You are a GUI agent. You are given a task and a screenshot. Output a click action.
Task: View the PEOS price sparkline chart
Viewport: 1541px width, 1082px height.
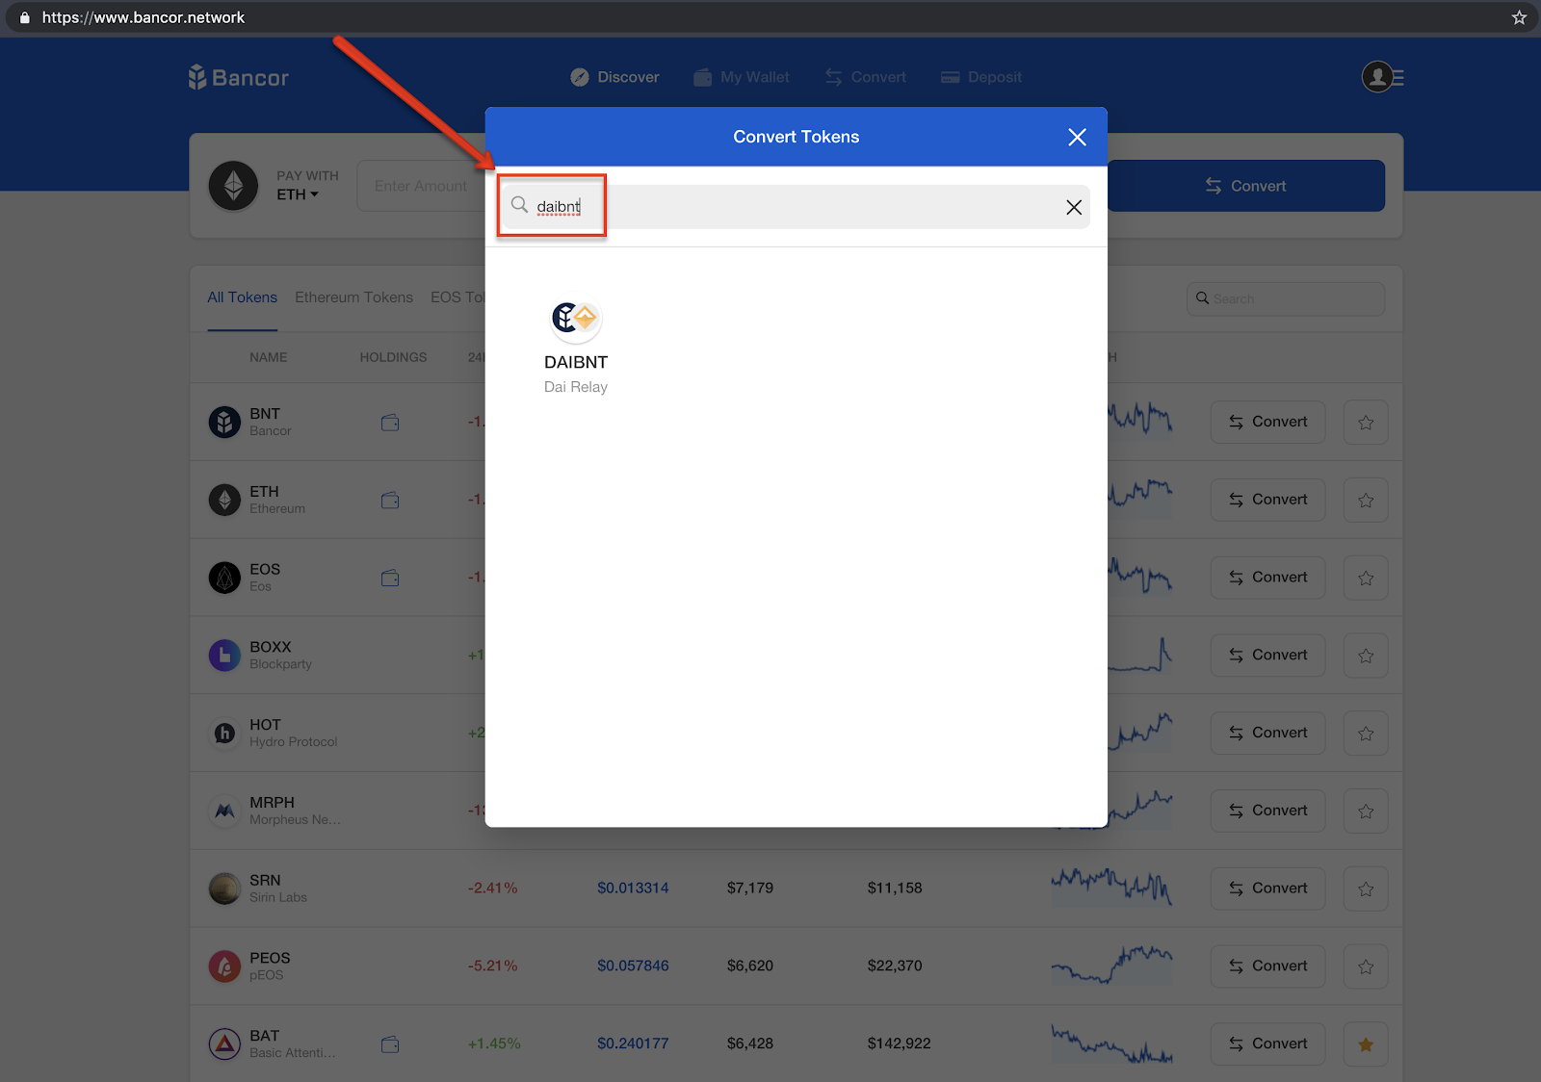tap(1111, 966)
